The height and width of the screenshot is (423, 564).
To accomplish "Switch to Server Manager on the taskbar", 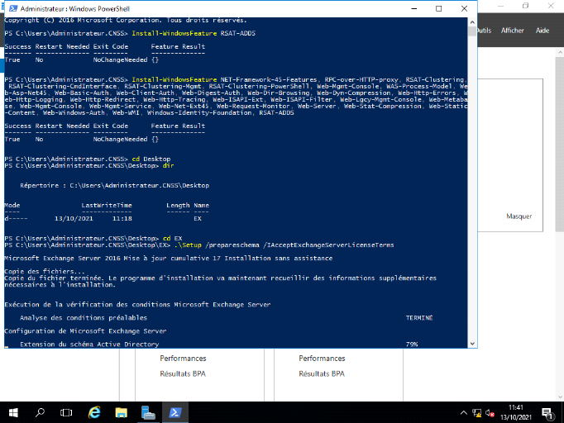I will (148, 412).
